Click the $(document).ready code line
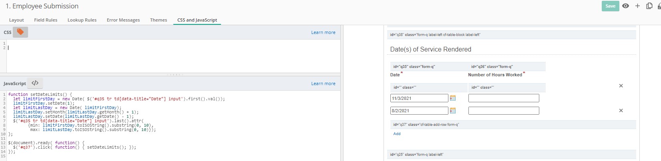This screenshot has height=161, width=661. (x=46, y=143)
